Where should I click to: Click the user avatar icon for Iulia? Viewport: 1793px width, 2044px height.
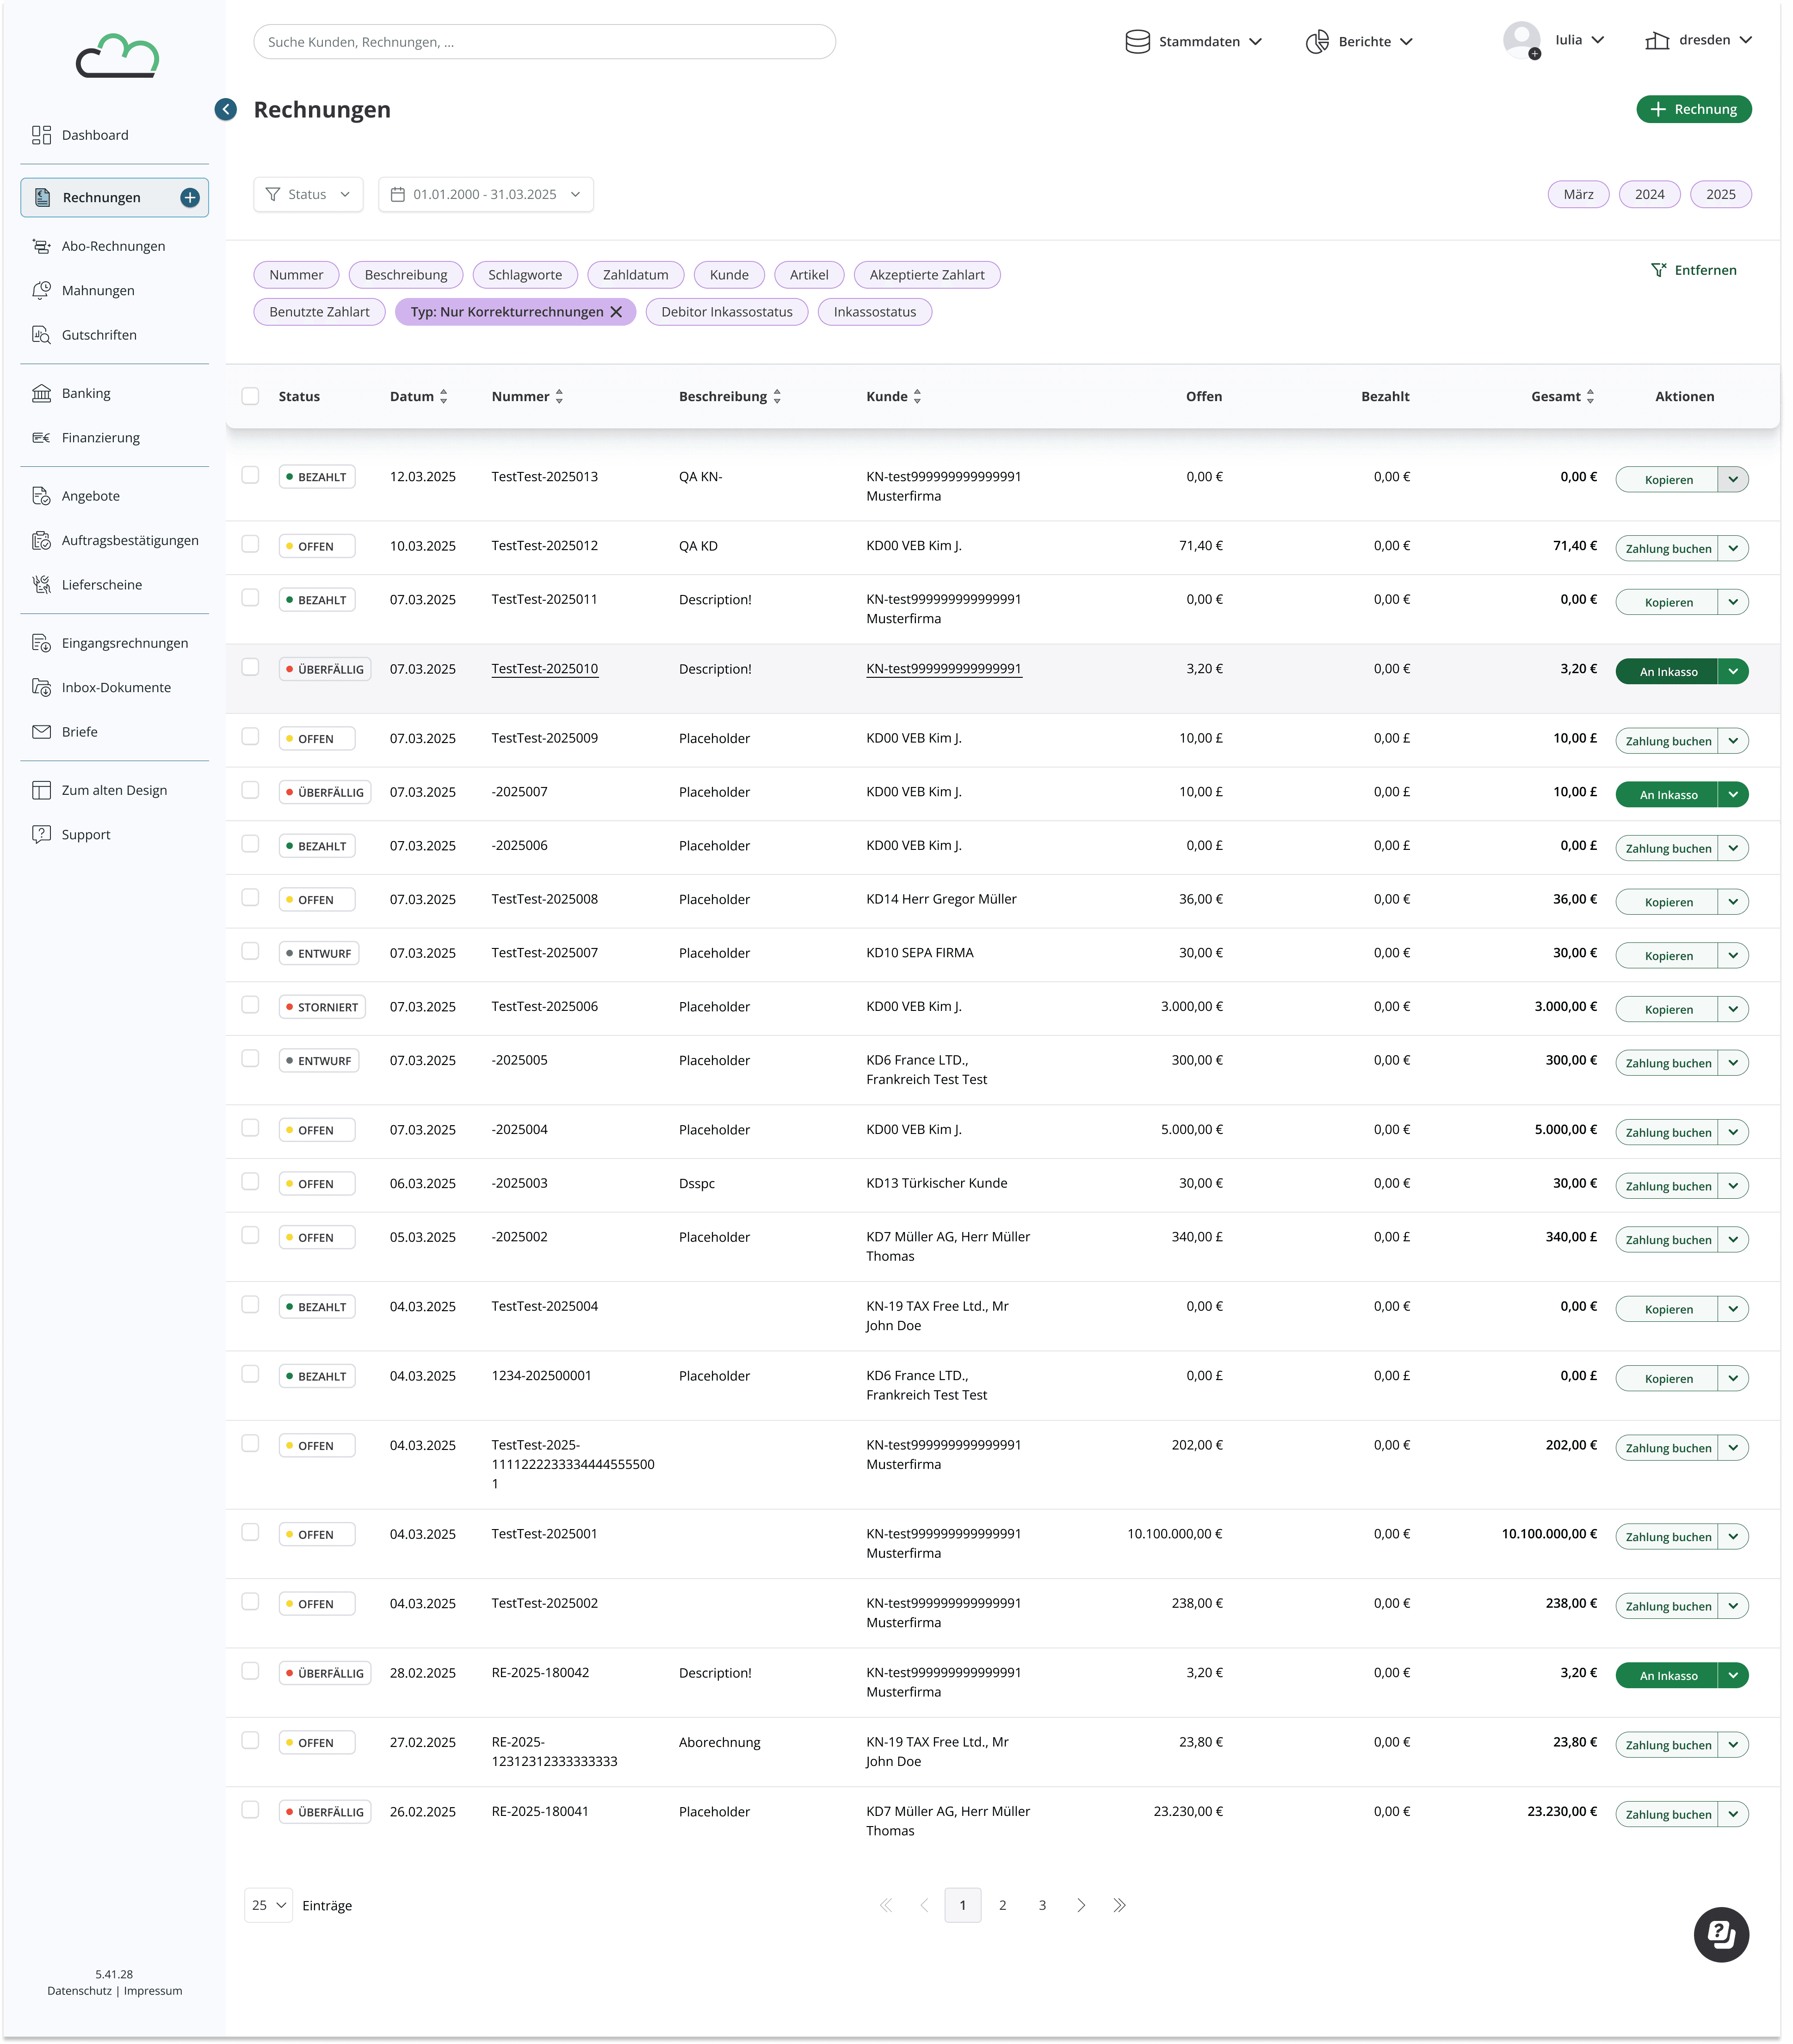1521,40
